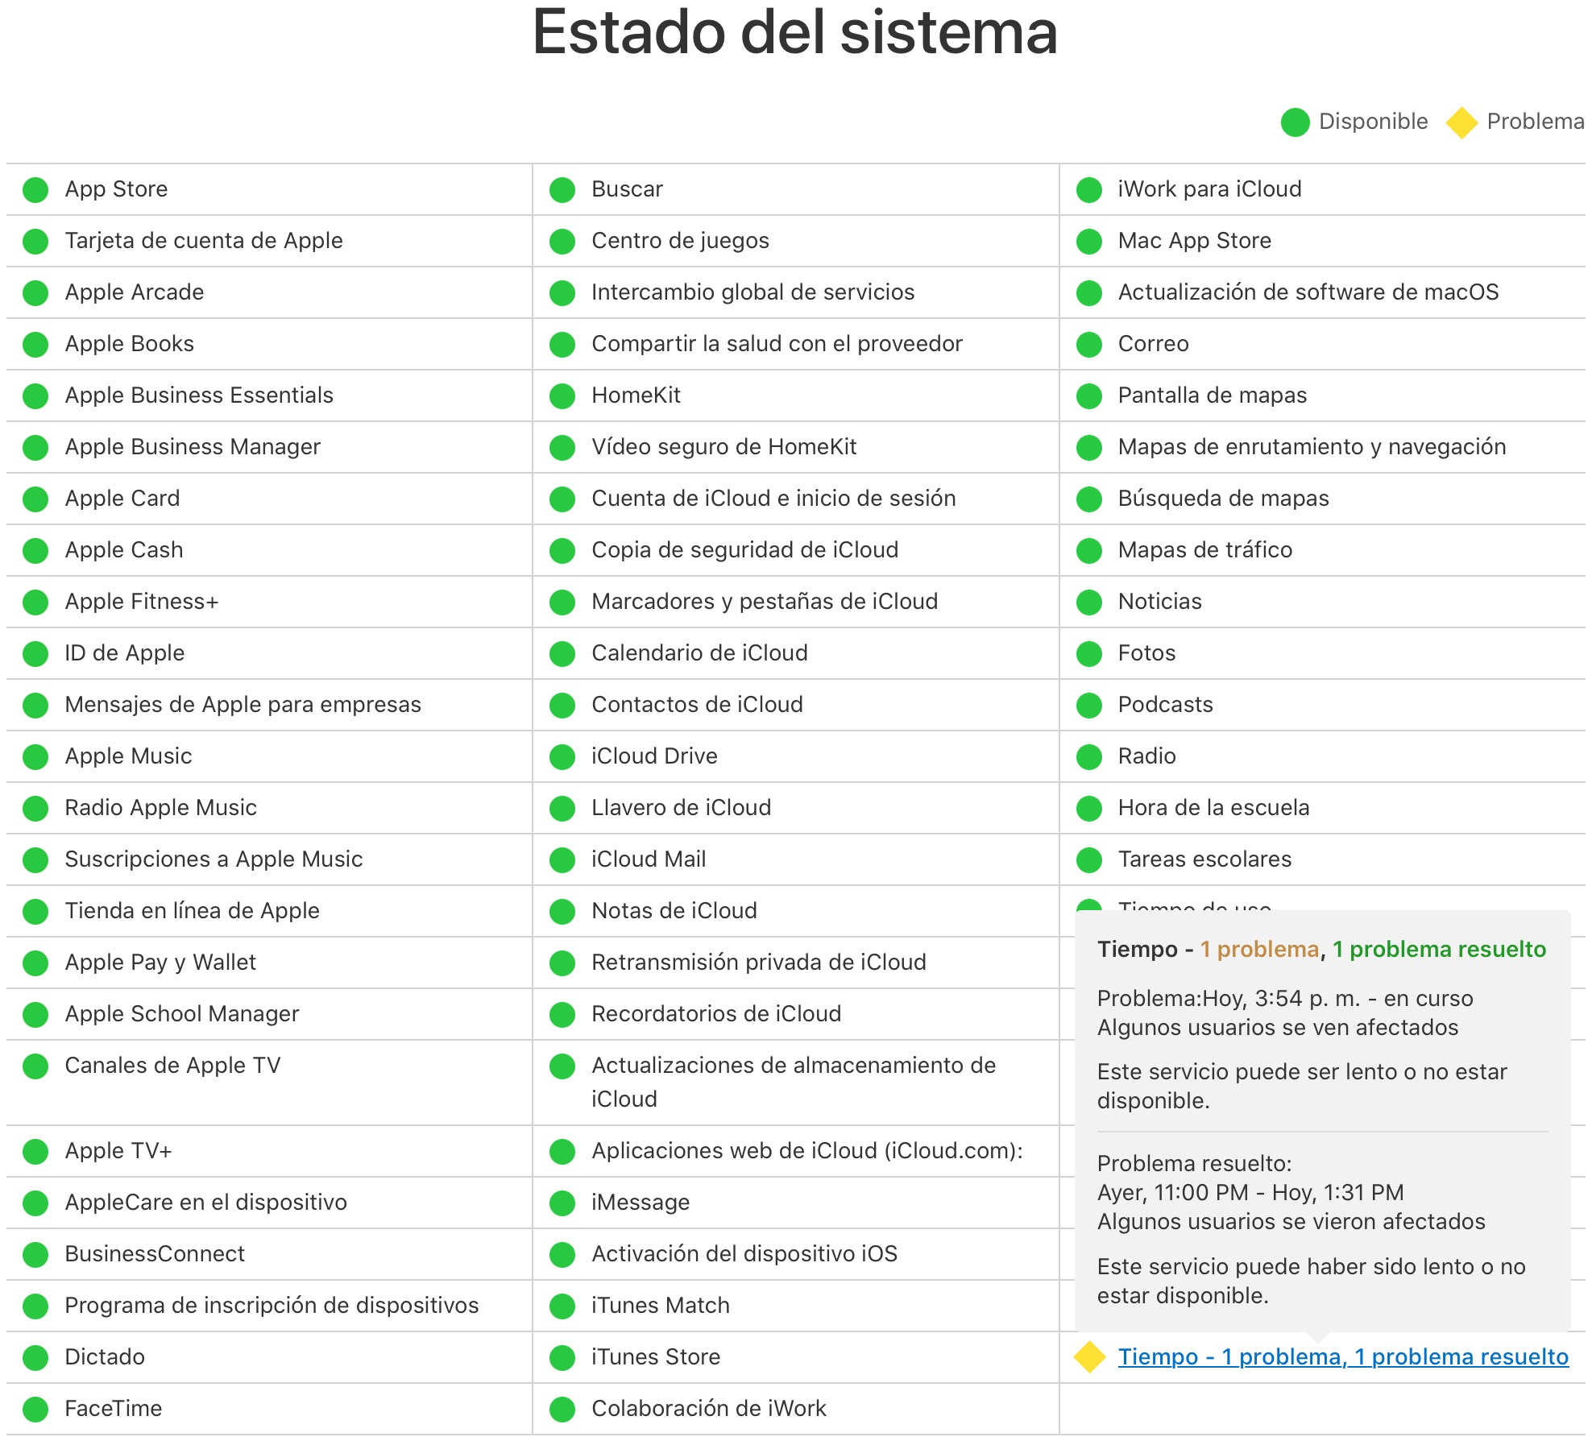Click the Mapas de tráfico entry

[1204, 550]
